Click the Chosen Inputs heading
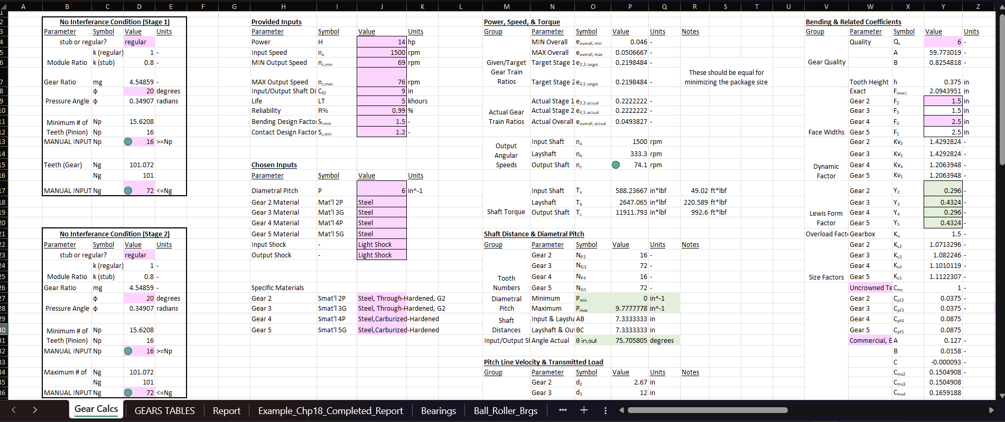 coord(274,165)
